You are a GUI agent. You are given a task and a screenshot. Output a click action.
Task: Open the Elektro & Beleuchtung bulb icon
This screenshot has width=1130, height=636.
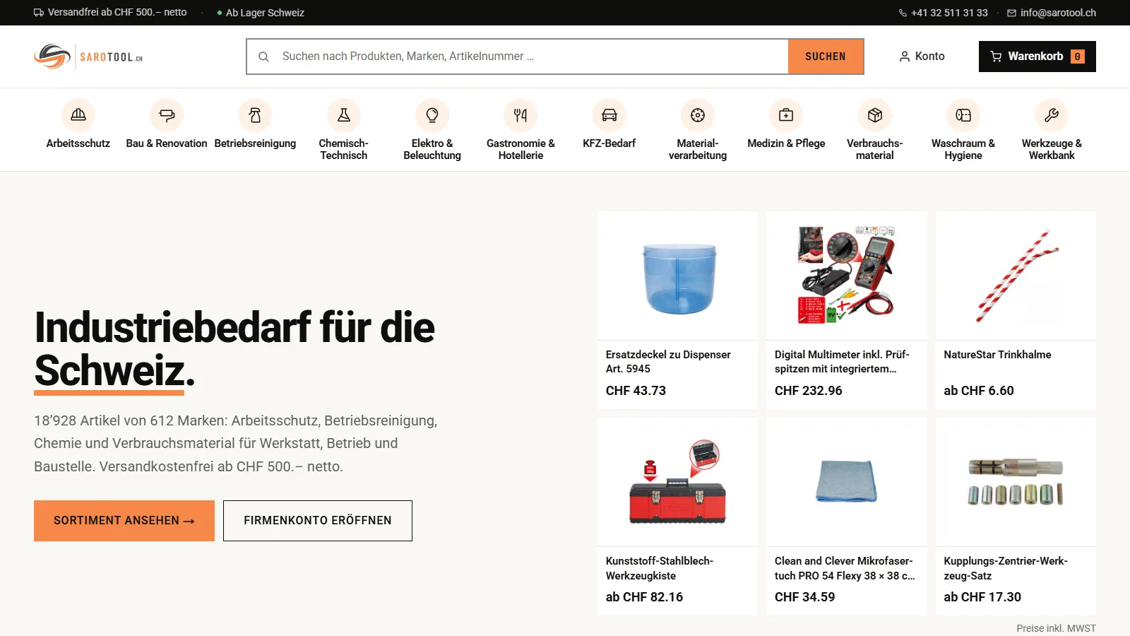(x=432, y=115)
